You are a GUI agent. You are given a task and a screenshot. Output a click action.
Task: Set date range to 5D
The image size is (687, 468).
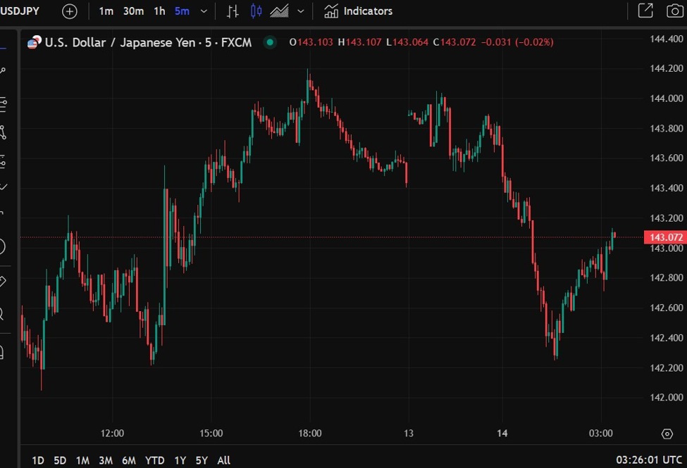click(x=60, y=460)
